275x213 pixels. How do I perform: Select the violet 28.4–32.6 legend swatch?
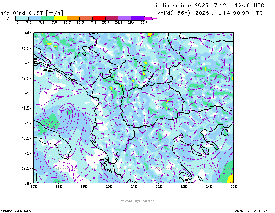137,18
